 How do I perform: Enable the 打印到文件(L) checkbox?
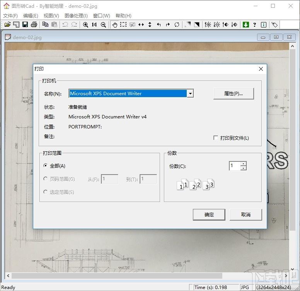point(216,138)
